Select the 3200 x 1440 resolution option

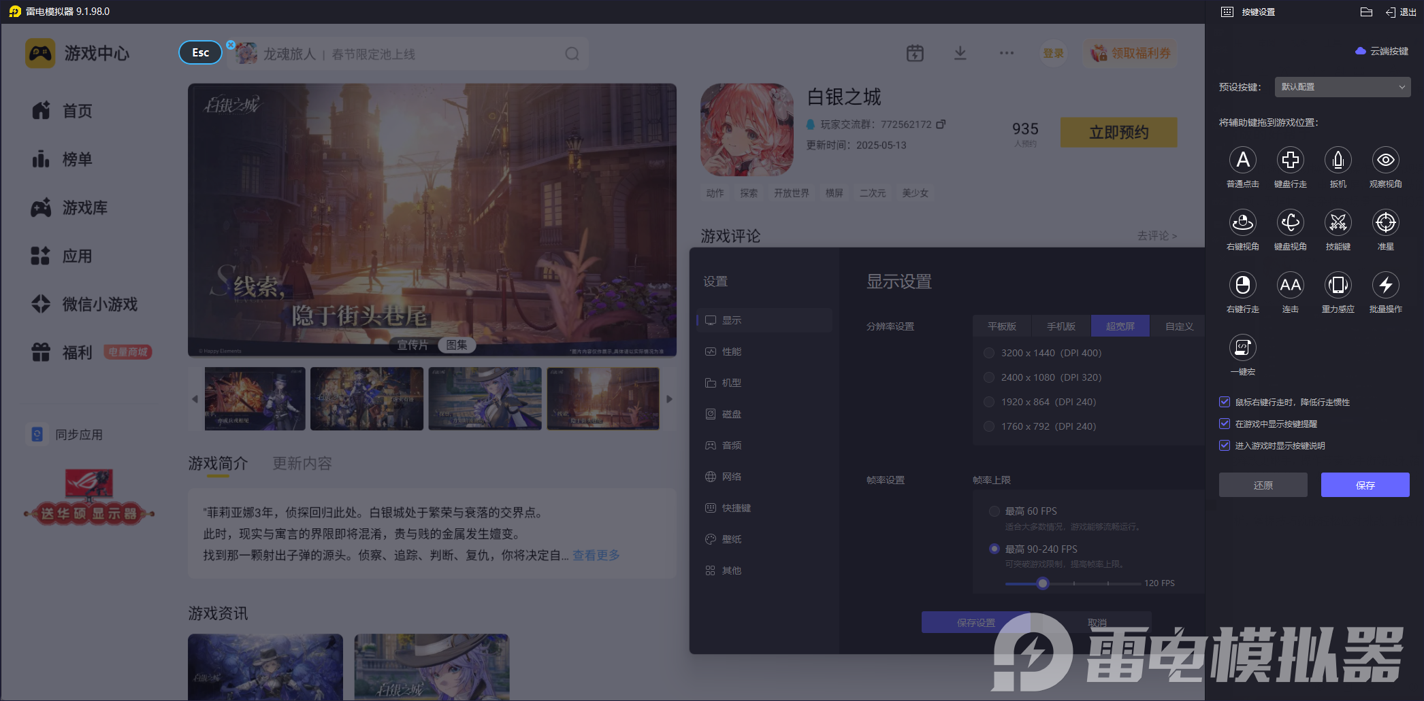coord(989,353)
